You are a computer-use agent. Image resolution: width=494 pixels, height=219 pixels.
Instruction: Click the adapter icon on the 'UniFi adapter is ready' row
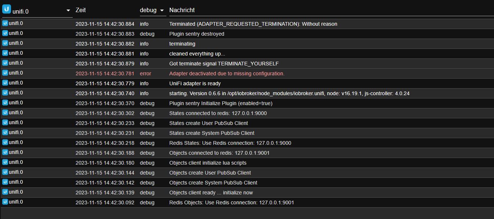tap(5, 83)
